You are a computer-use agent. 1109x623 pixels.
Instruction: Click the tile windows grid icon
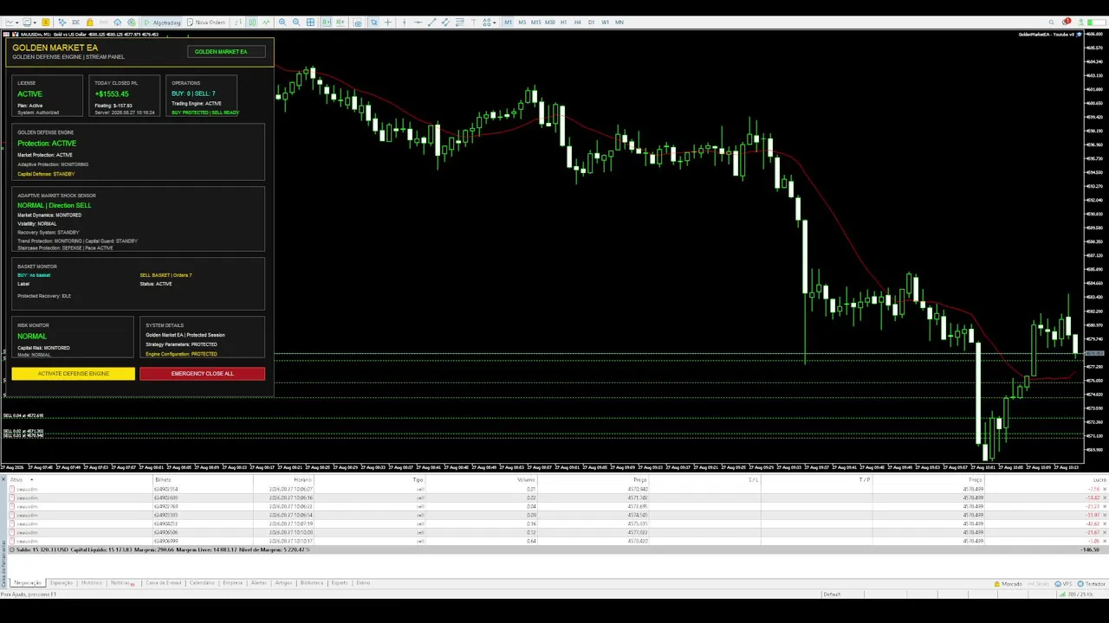tap(310, 22)
